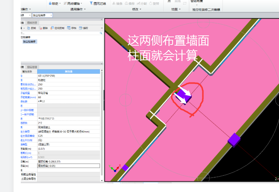Click the Φ6@250(2*2) stirrup cell
The image size is (279, 192).
[x=69, y=119]
